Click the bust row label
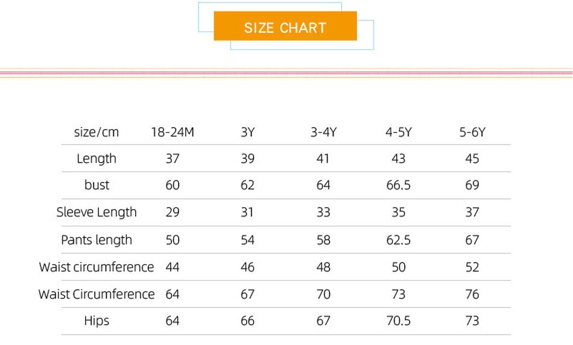Image resolution: width=573 pixels, height=345 pixels. [97, 185]
